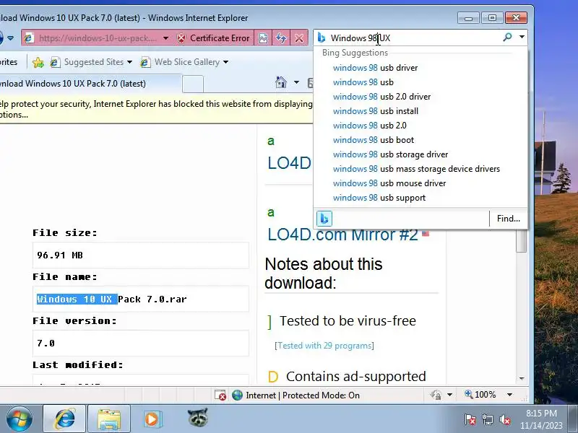578x433 pixels.
Task: Open the LO4D.com Mirror #2 download link
Action: pos(342,235)
